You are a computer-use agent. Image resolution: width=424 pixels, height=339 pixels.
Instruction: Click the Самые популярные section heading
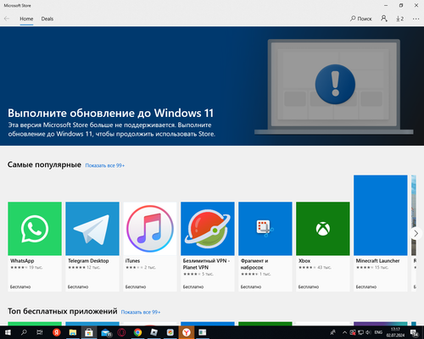coord(44,164)
